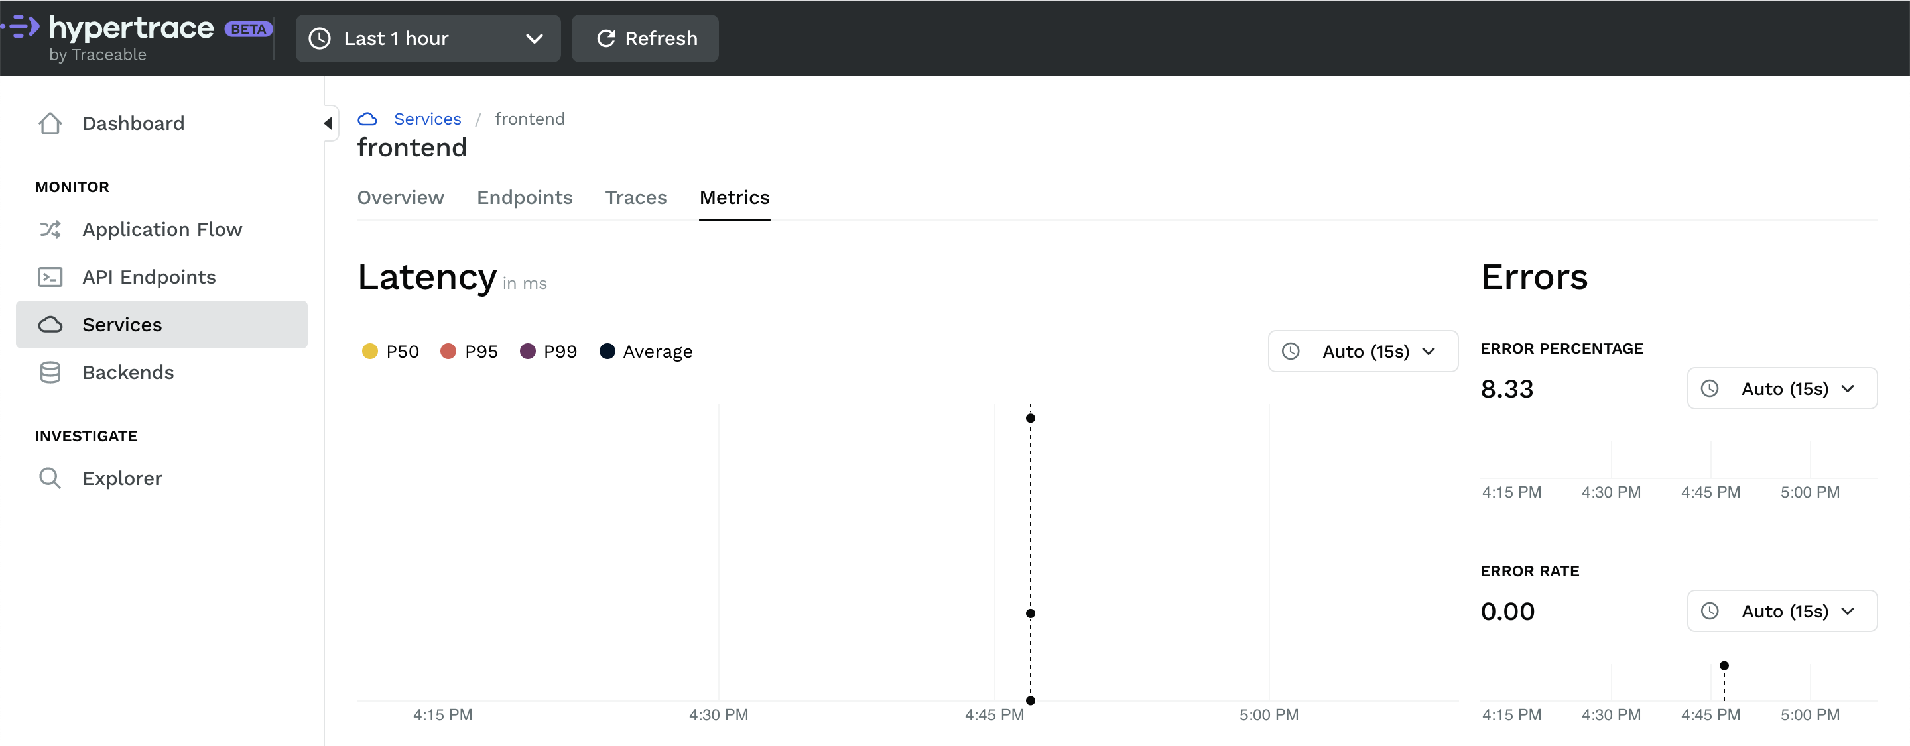This screenshot has width=1910, height=746.
Task: Click the Services cloud icon in sidebar
Action: 50,325
